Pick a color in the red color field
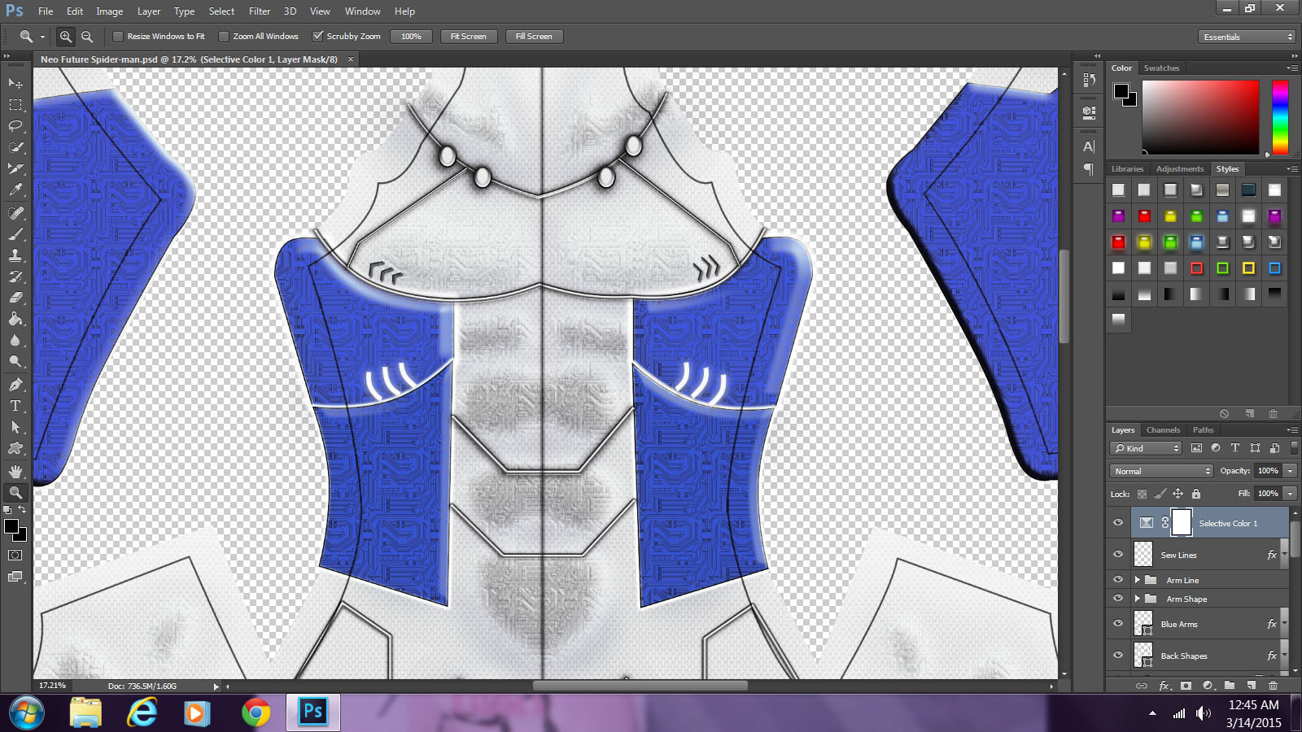The height and width of the screenshot is (732, 1302). coord(1200,118)
